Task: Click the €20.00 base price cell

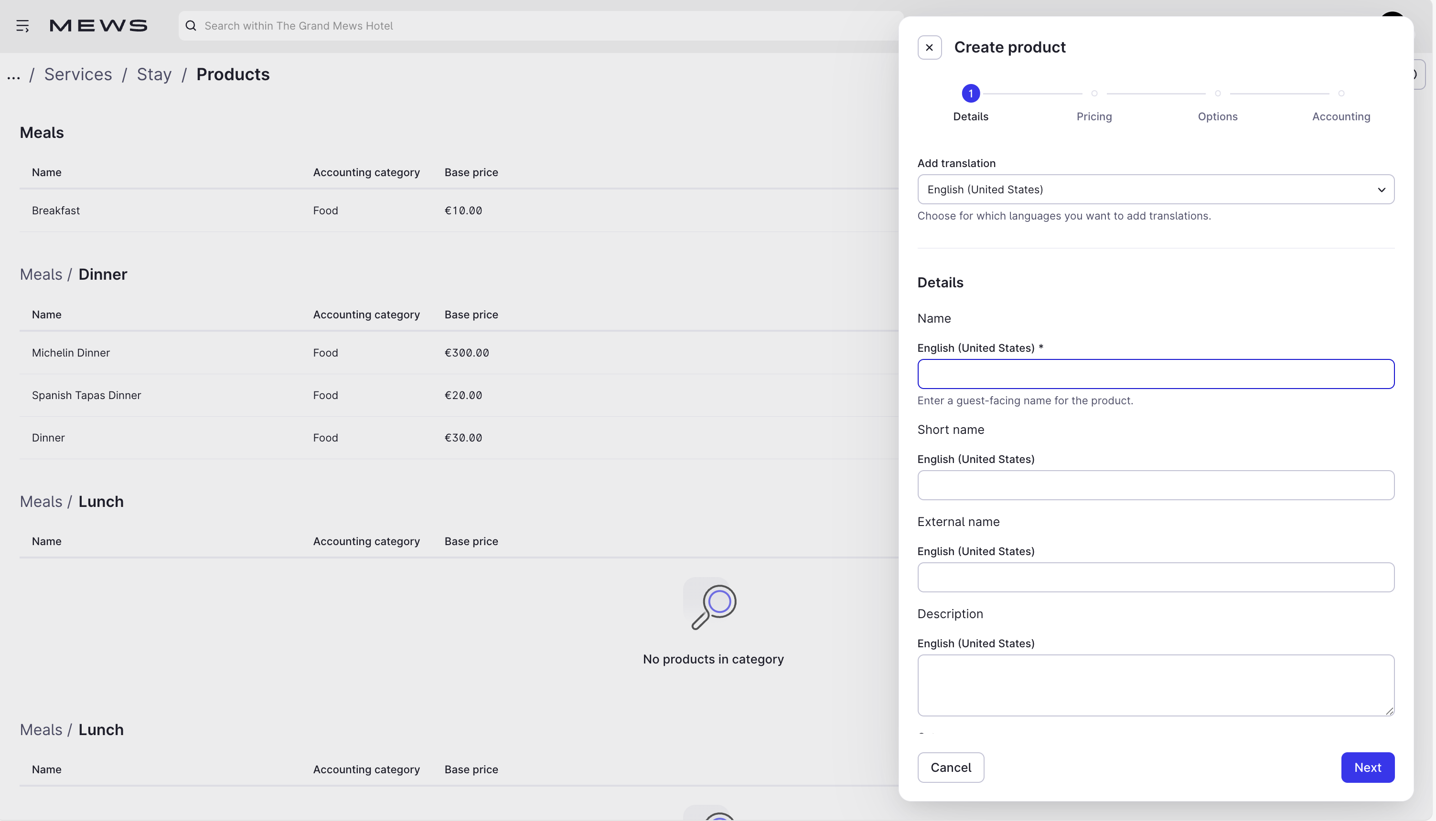Action: [x=463, y=396]
